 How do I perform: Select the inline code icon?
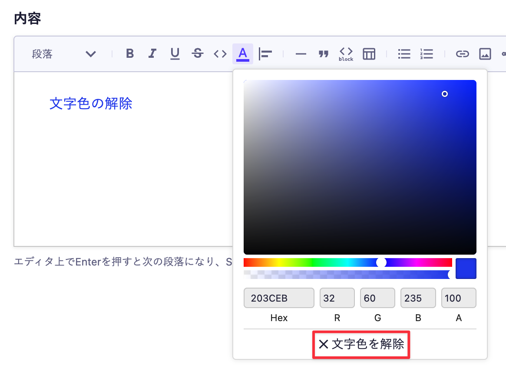click(x=220, y=53)
